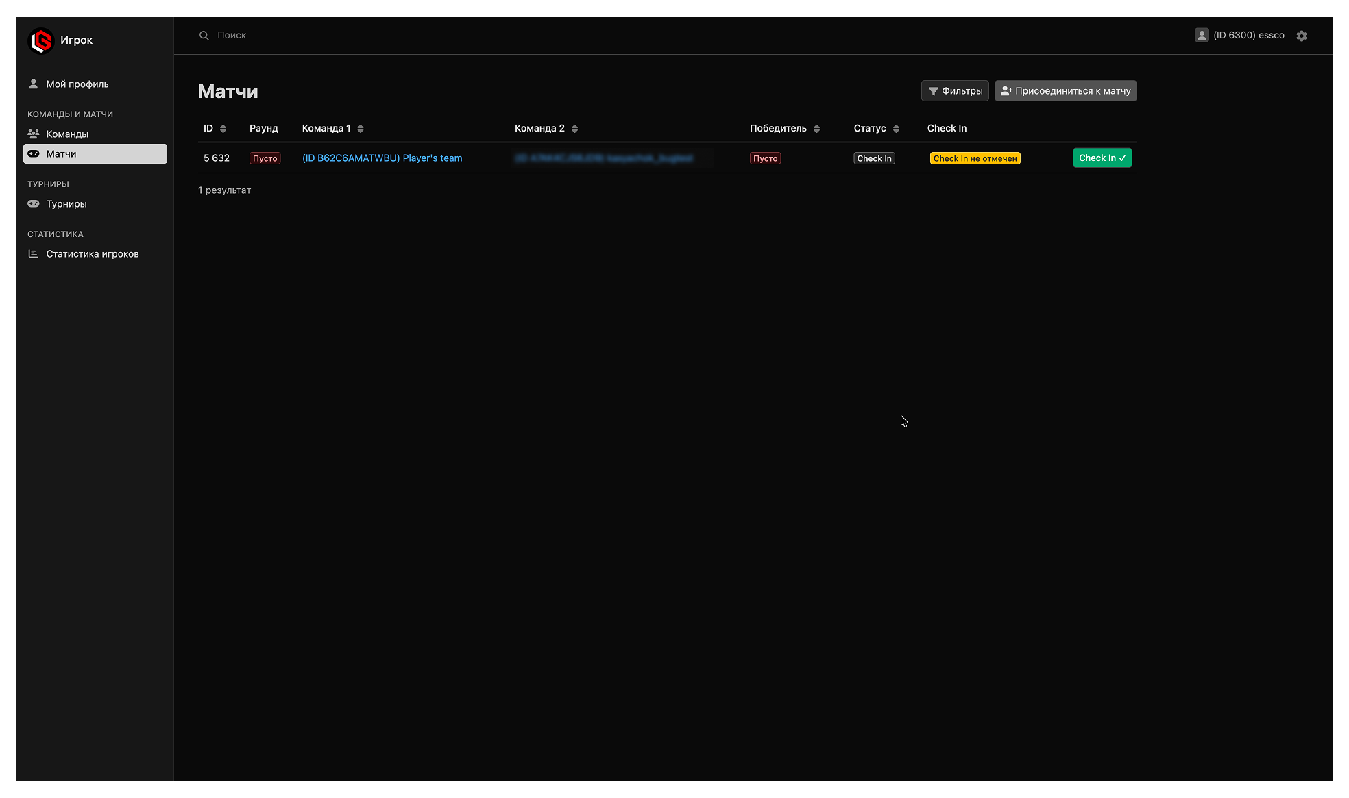
Task: Sort by Команда 2 column
Action: point(574,129)
